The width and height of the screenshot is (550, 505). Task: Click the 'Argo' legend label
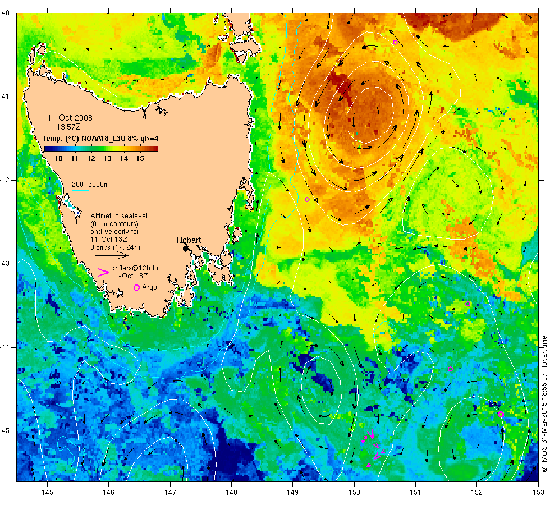(149, 287)
